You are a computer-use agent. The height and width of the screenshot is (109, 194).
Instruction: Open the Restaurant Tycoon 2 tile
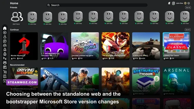pos(146,82)
